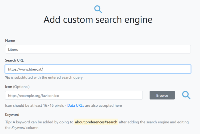Focus the Name field containing Libero

coord(98,49)
